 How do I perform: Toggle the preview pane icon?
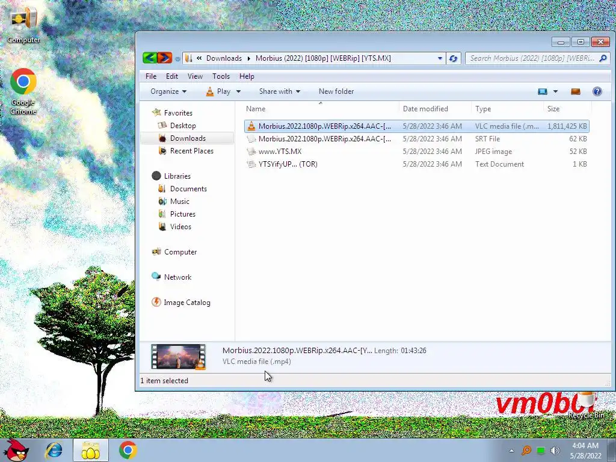tap(576, 91)
